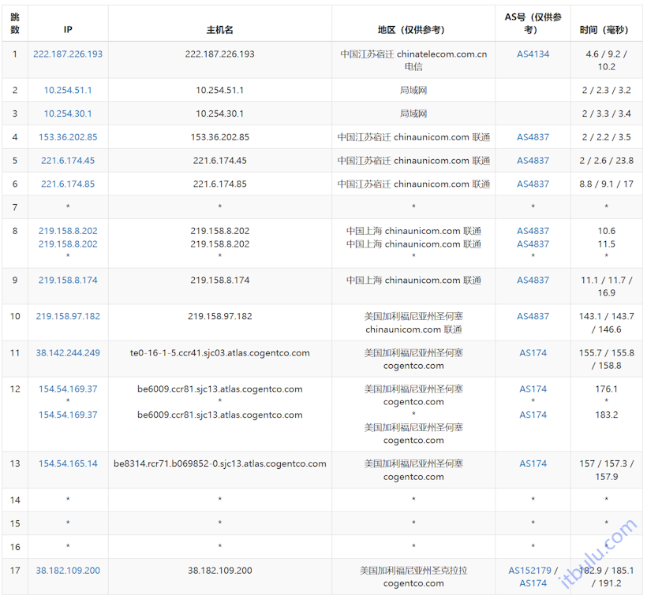Open the AS4837 link on hop 4
This screenshot has height=599, width=647.
533,137
